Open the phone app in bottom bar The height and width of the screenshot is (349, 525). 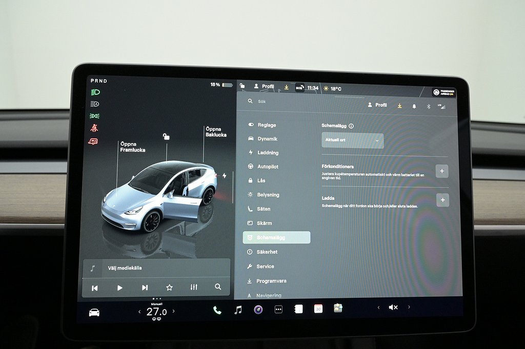217,310
